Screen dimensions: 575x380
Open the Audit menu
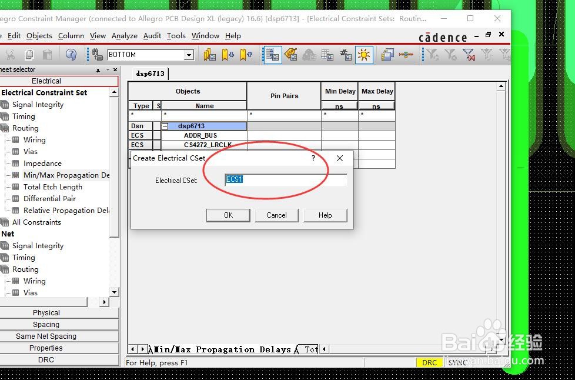[152, 35]
